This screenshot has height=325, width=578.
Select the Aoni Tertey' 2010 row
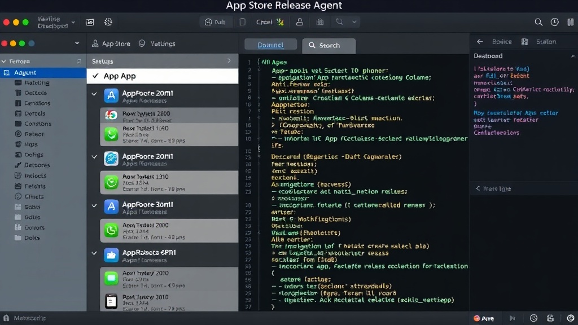pos(169,279)
